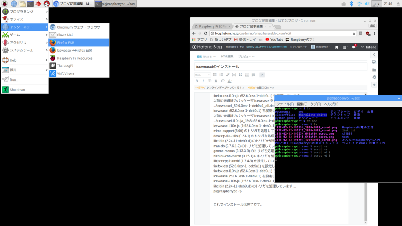Click Hatena header bookmark icon
This screenshot has height=226, width=402.
point(336,47)
